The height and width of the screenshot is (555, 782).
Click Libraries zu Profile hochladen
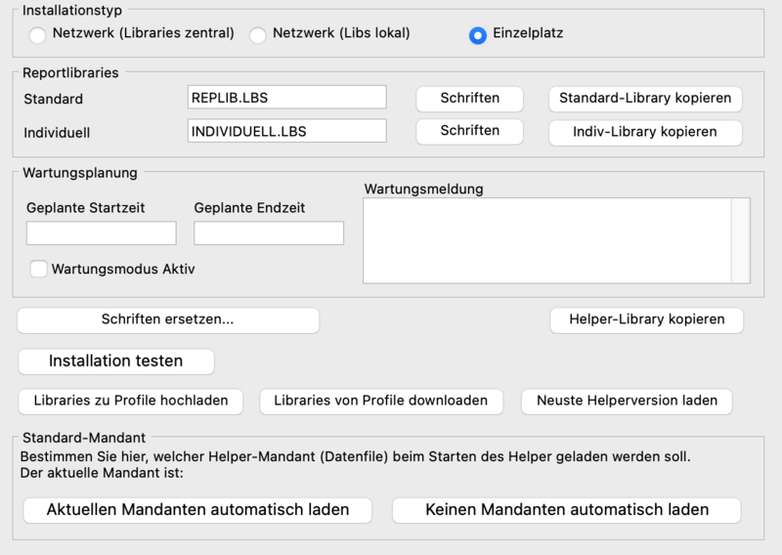[x=131, y=401]
